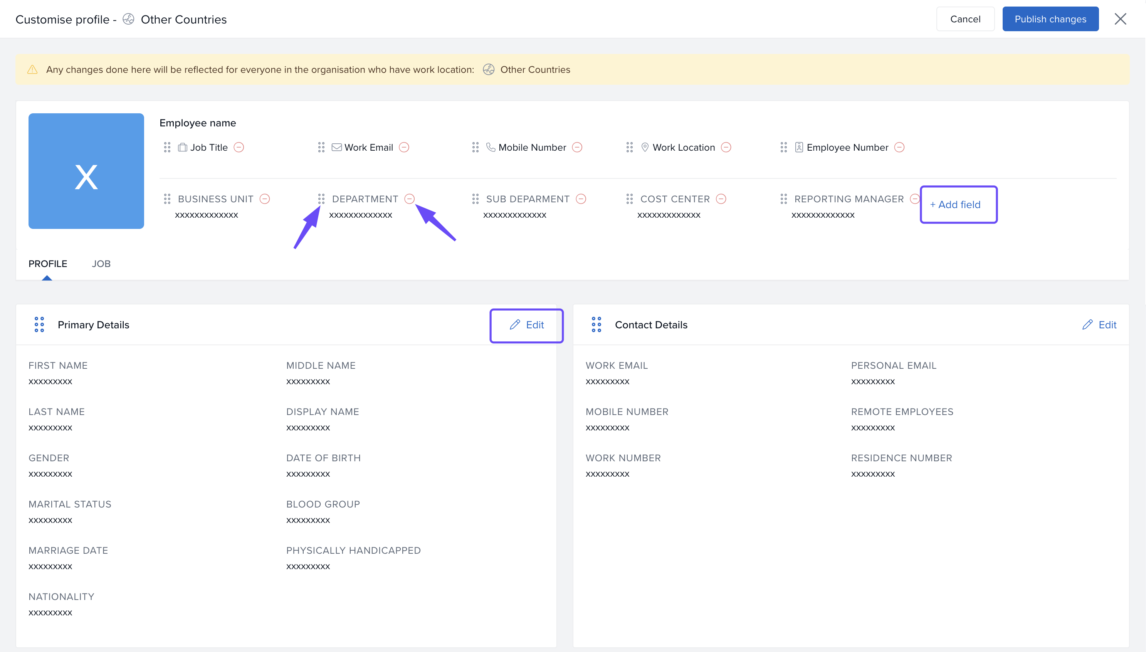The height and width of the screenshot is (652, 1146).
Task: Select the PROFILE tab
Action: click(x=47, y=264)
